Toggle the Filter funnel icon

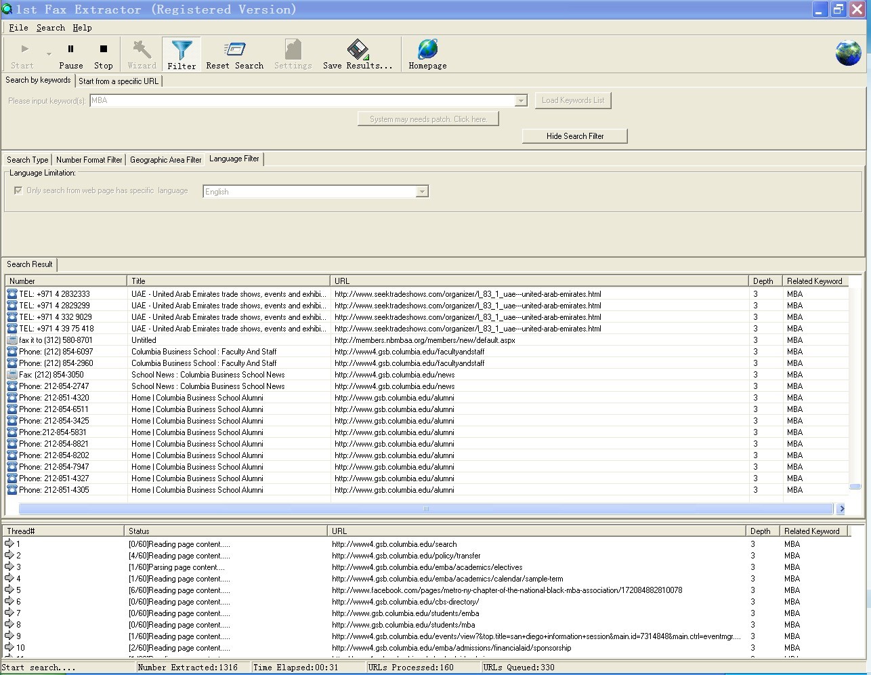pos(182,50)
